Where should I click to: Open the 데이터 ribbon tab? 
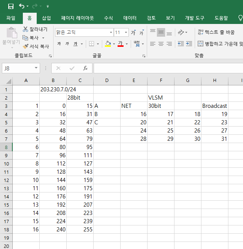tap(130, 18)
